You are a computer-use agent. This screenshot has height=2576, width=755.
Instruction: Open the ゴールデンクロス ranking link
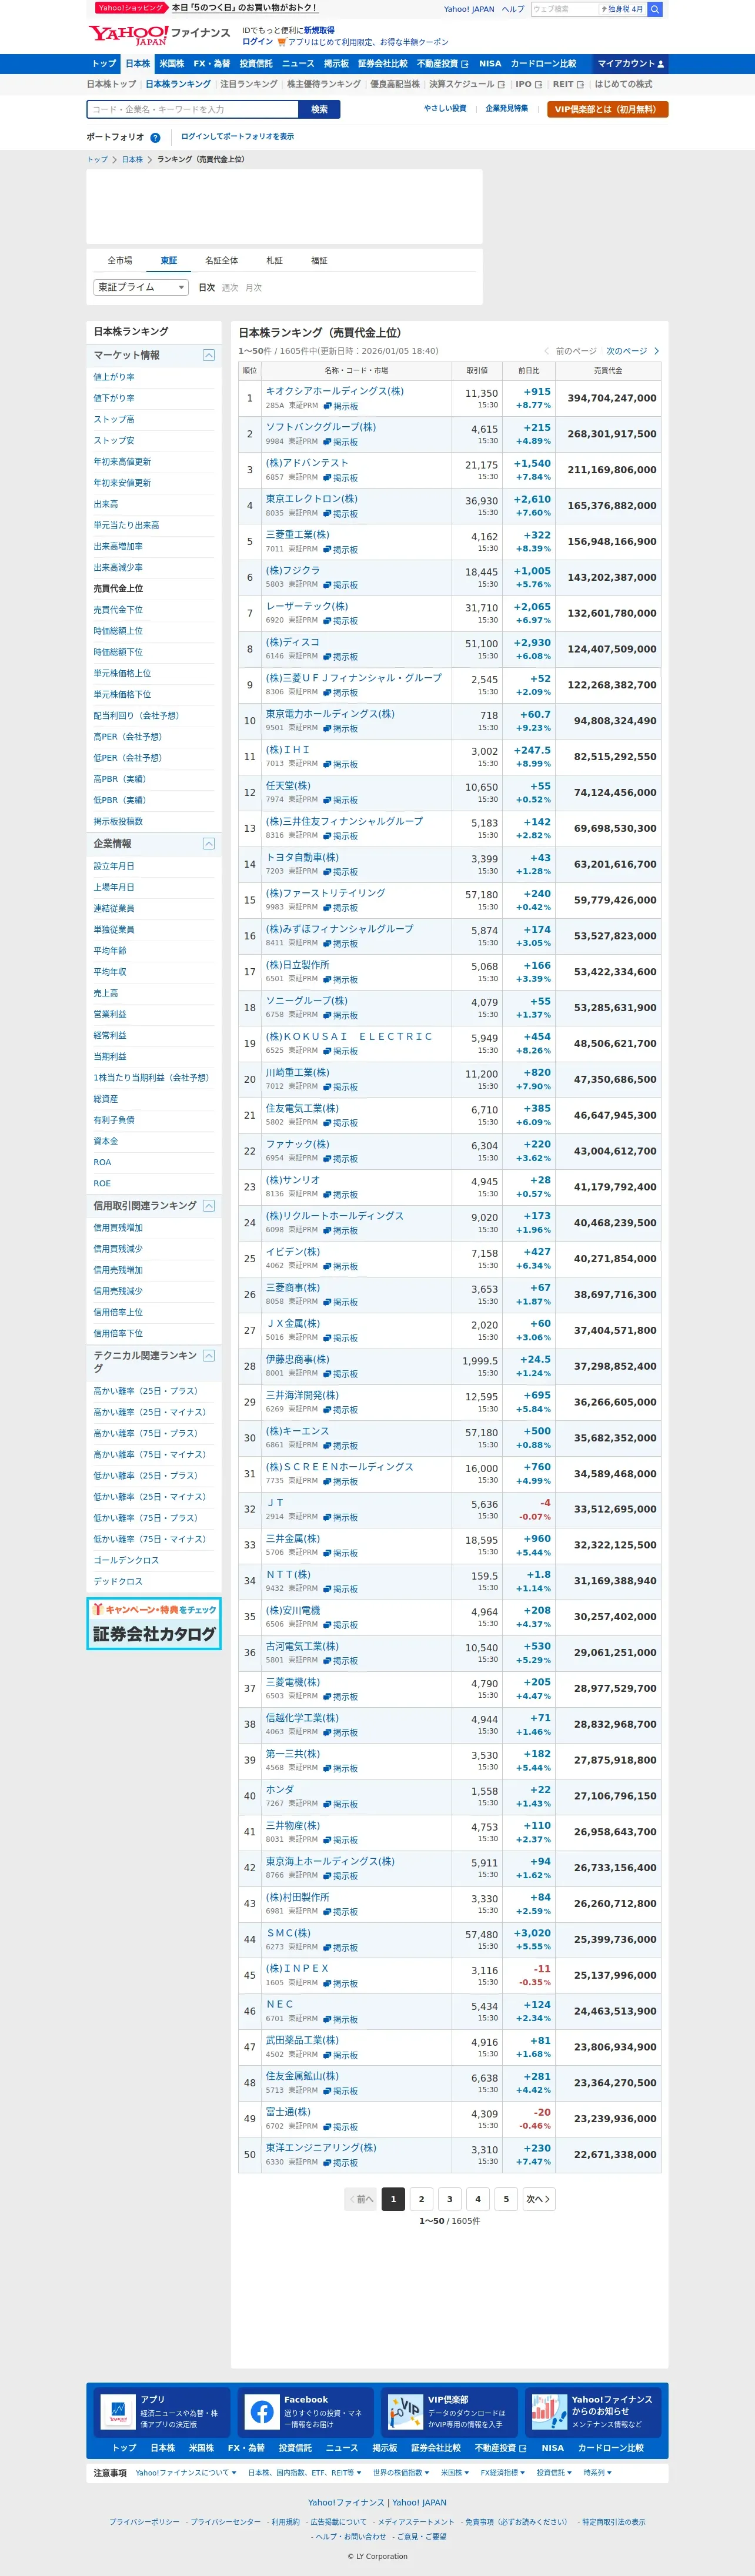click(126, 1561)
